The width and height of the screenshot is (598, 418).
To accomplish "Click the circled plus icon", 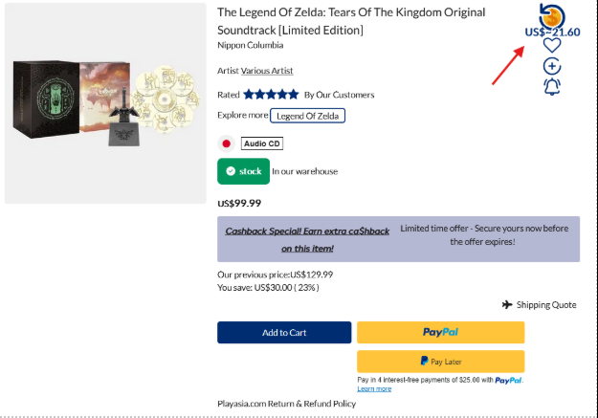I will tap(552, 66).
